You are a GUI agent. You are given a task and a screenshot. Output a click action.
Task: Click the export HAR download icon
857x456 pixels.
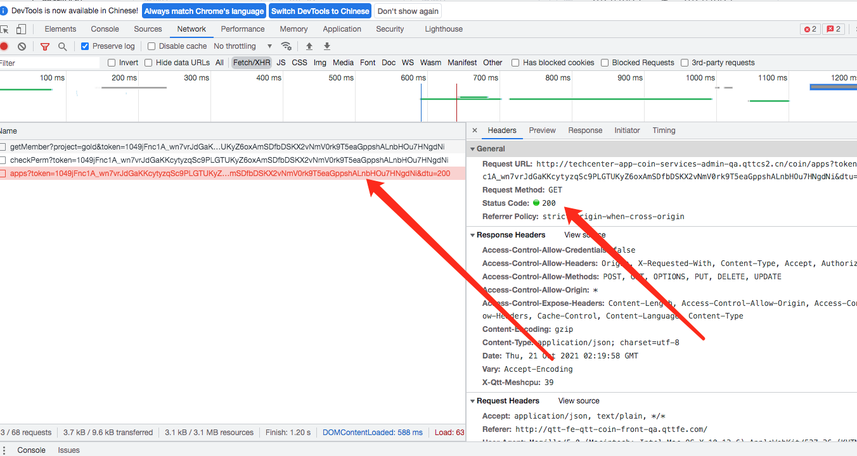tap(327, 46)
